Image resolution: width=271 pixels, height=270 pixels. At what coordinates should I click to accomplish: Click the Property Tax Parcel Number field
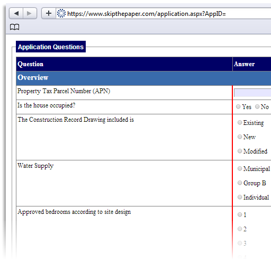point(252,93)
